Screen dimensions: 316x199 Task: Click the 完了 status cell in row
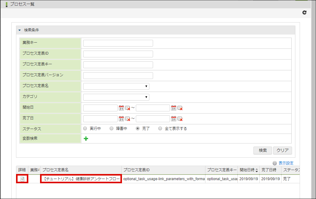coord(290,179)
